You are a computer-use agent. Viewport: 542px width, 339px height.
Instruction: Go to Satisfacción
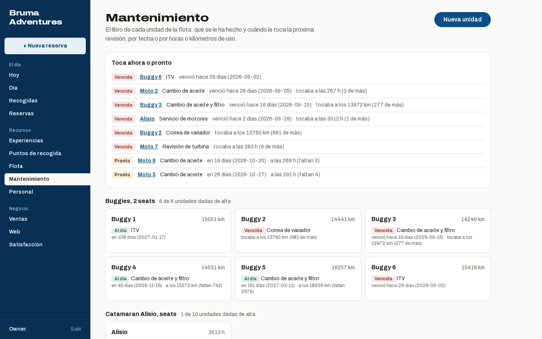click(x=45, y=244)
